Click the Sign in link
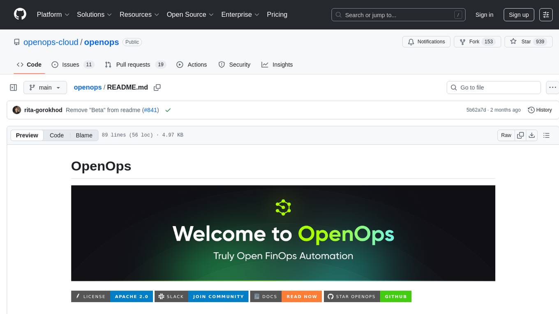The image size is (559, 314). coord(484,15)
